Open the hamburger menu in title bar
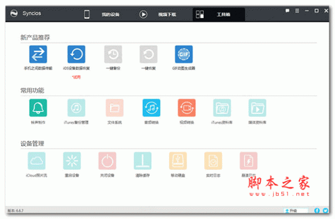The width and height of the screenshot is (335, 219). pos(297,11)
